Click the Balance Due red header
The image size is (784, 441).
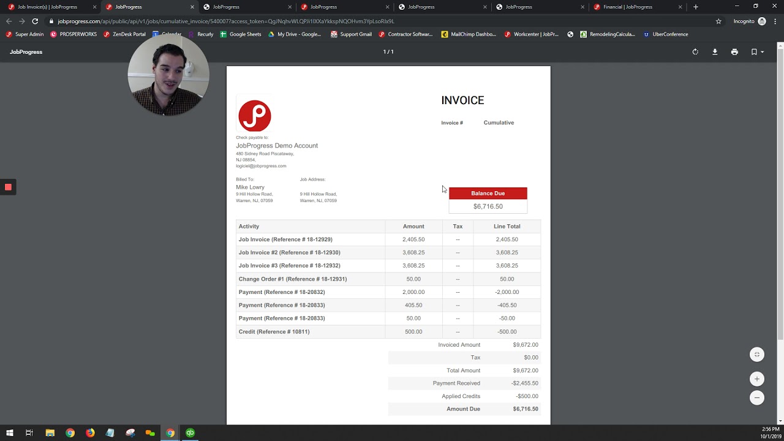[x=488, y=194]
